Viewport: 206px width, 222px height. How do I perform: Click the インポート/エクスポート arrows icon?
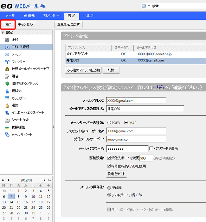(x=7, y=113)
